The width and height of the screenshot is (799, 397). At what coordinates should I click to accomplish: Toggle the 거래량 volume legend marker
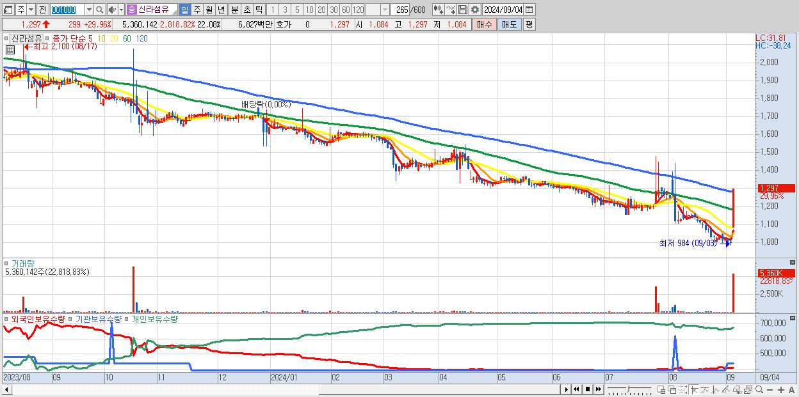pos(7,263)
